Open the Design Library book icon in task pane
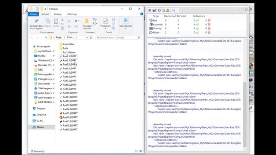The width and height of the screenshot is (276, 155). click(251, 45)
